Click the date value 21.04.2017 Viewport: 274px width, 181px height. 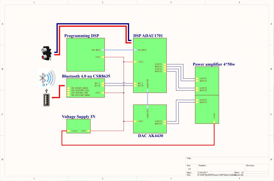click(x=203, y=172)
